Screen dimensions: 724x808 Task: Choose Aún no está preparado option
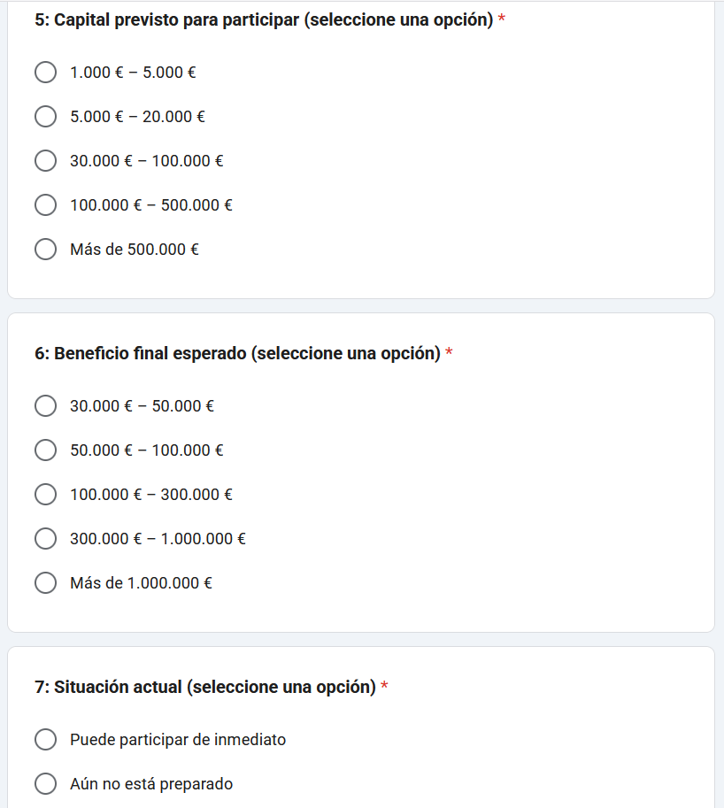[x=45, y=784]
